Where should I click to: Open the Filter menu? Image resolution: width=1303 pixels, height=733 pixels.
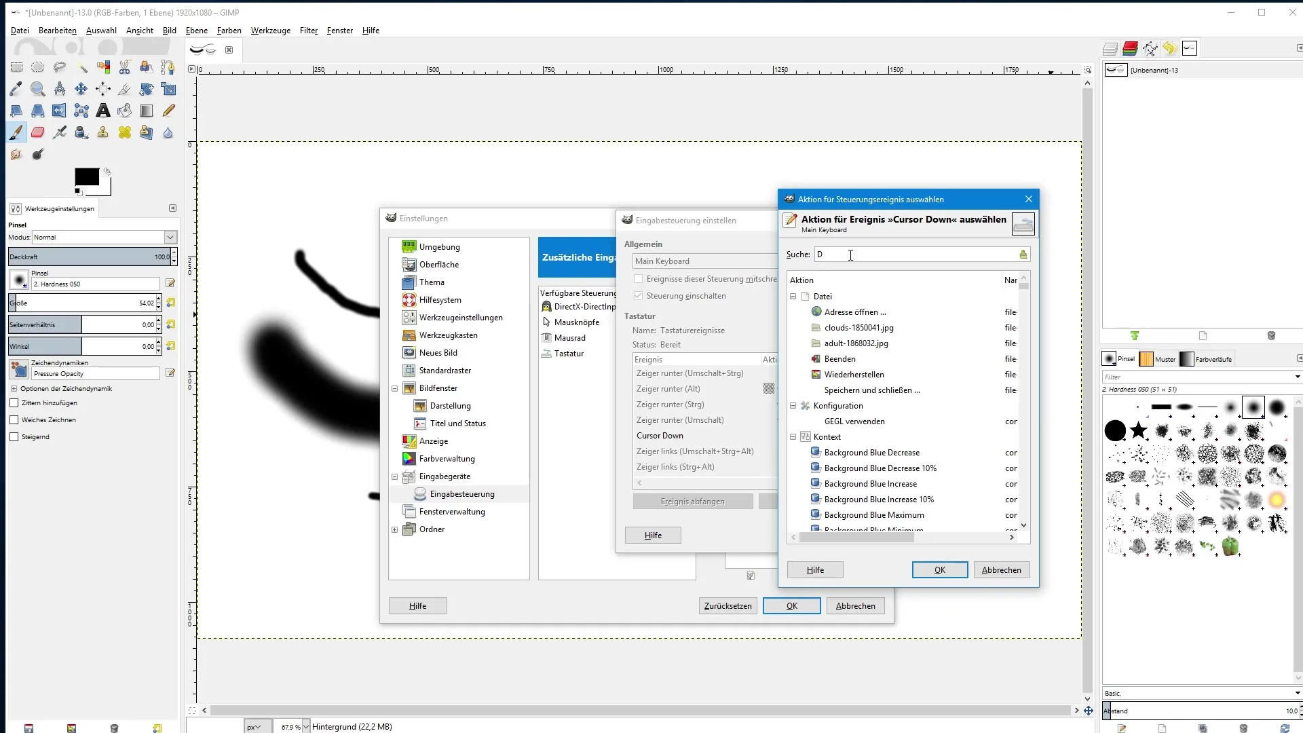[309, 31]
